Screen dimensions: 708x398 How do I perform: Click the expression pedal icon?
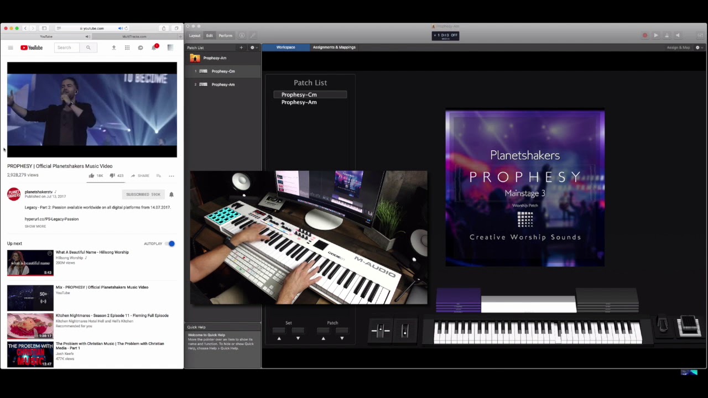tap(689, 325)
